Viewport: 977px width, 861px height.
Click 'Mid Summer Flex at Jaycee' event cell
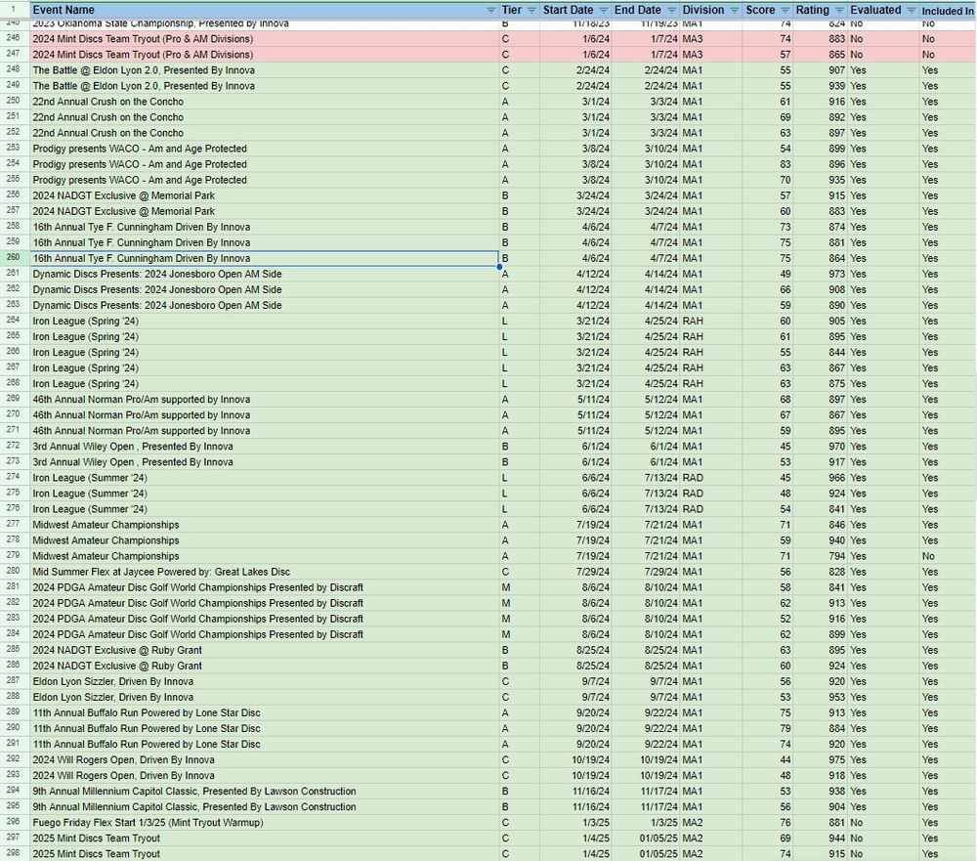pyautogui.click(x=264, y=572)
